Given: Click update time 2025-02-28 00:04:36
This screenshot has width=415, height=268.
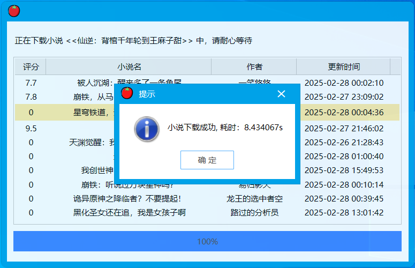Looking at the screenshot, I should point(344,112).
